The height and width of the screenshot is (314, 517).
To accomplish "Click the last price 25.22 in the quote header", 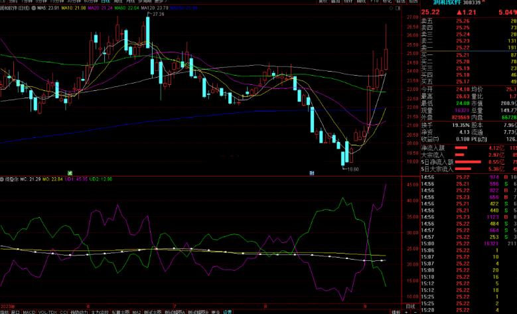I will click(x=430, y=12).
